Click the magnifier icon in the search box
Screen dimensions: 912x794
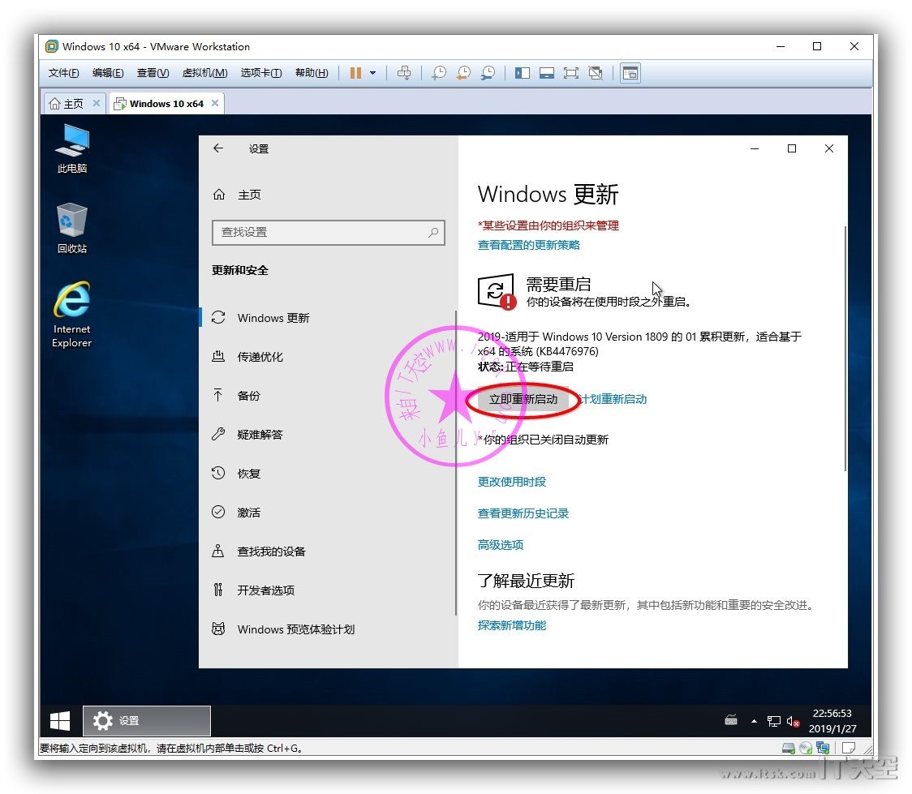433,233
